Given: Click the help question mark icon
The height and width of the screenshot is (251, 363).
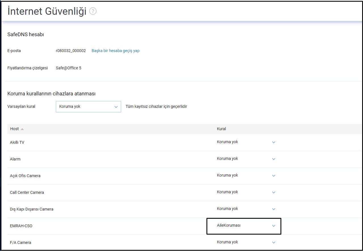Looking at the screenshot, I should coord(93,11).
